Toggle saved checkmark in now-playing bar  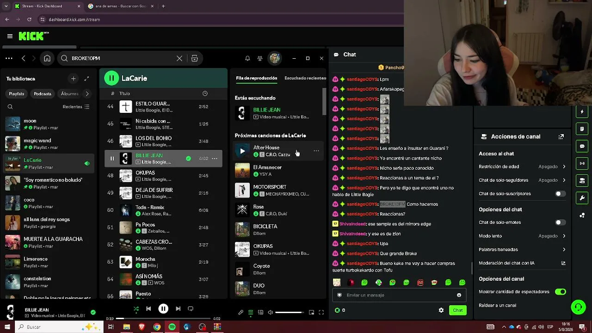pos(93,312)
